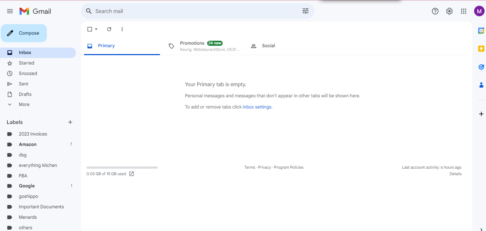
Task: Click the Labels section heading
Action: 15,122
